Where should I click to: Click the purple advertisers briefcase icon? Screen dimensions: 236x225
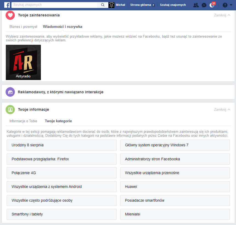[10, 92]
